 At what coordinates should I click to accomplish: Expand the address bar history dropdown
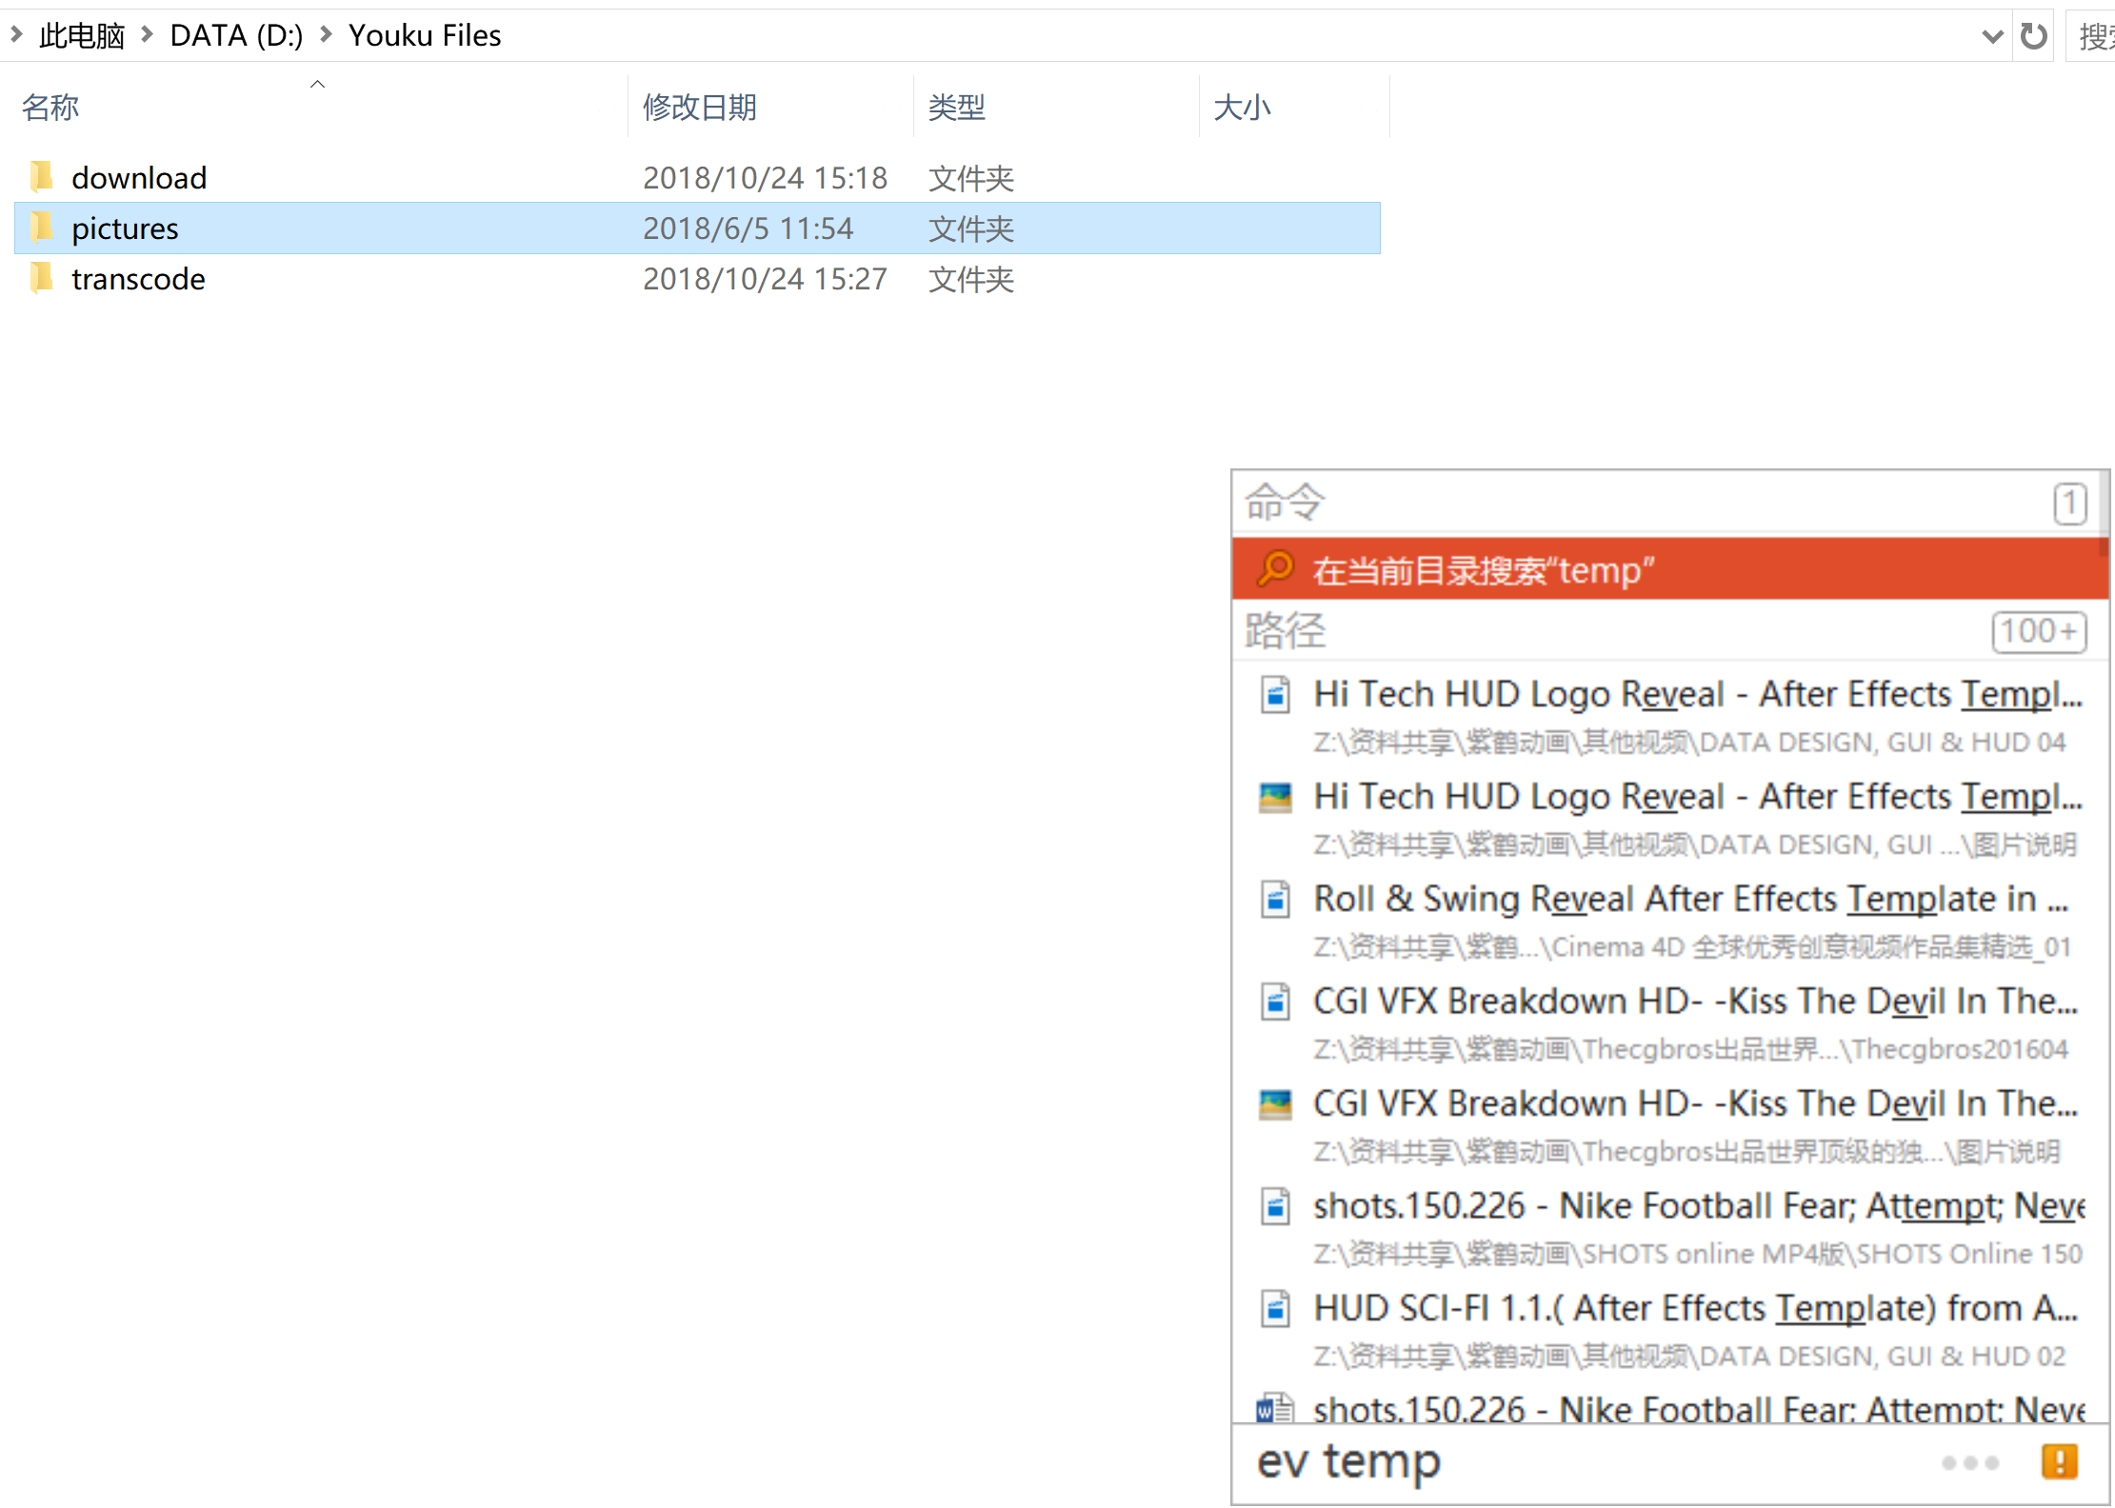point(1991,35)
